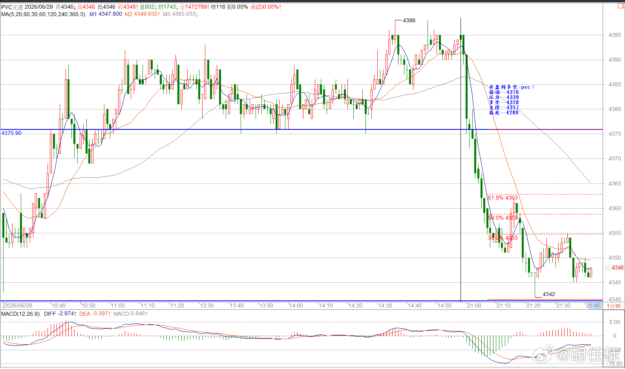Select the 4342 low price marker
625x369 pixels.
tap(549, 294)
